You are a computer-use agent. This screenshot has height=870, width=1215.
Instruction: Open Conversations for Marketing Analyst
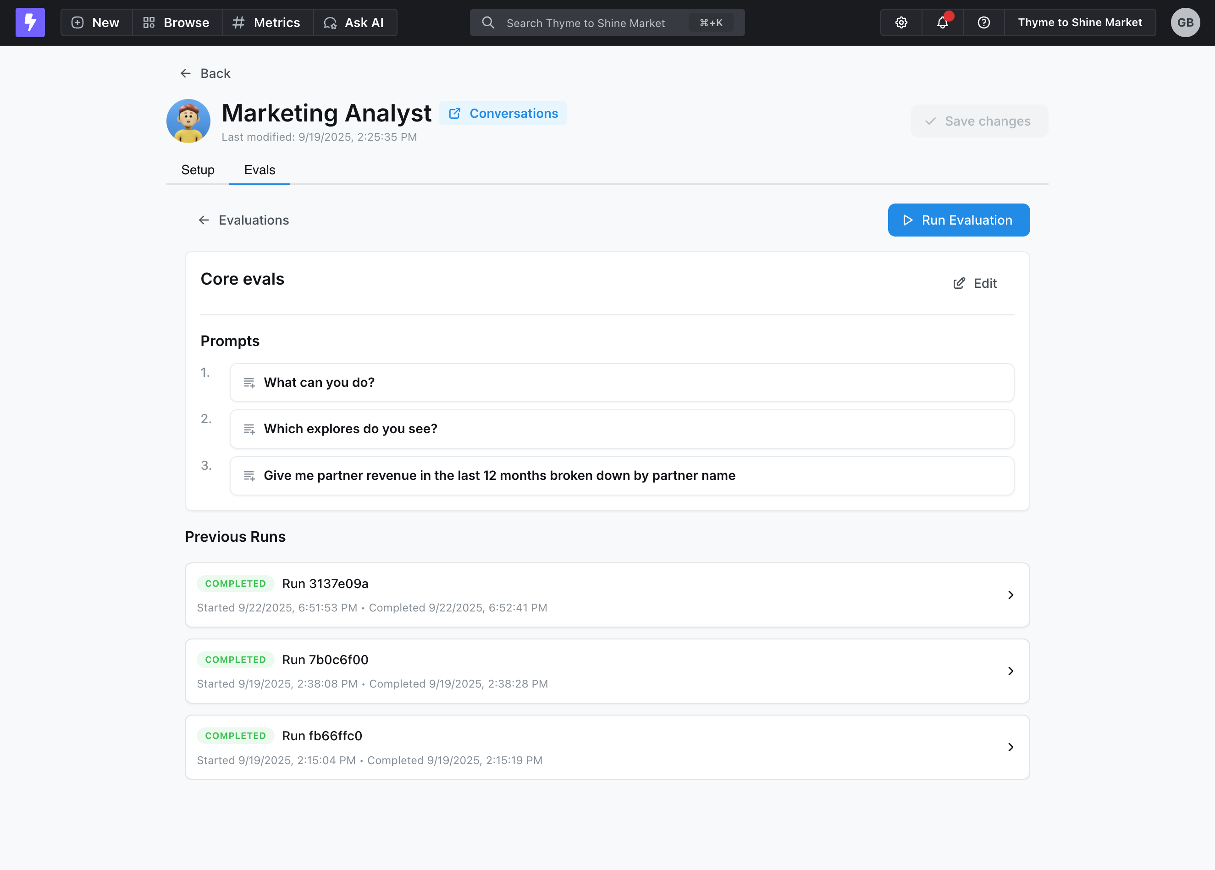click(503, 113)
